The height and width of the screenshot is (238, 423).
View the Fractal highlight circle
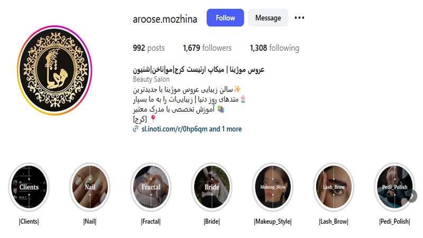tap(151, 187)
